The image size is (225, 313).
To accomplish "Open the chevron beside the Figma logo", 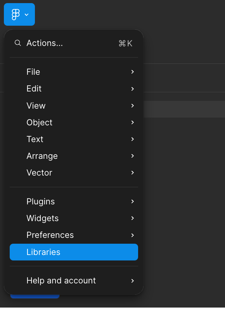I will point(26,14).
